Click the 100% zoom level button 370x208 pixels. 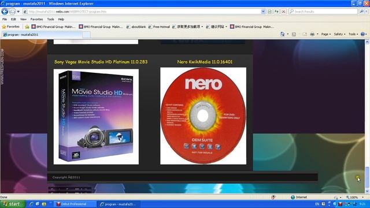352,197
